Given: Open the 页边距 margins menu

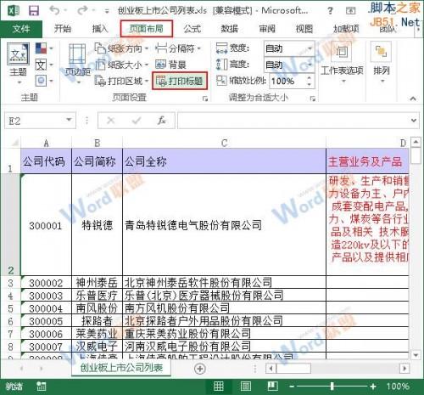Looking at the screenshot, I should coord(77,64).
